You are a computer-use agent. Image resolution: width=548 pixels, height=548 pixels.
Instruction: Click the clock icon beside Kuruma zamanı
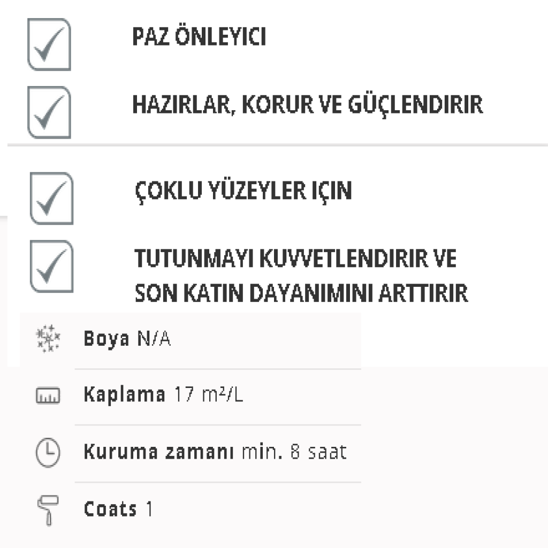pos(48,452)
